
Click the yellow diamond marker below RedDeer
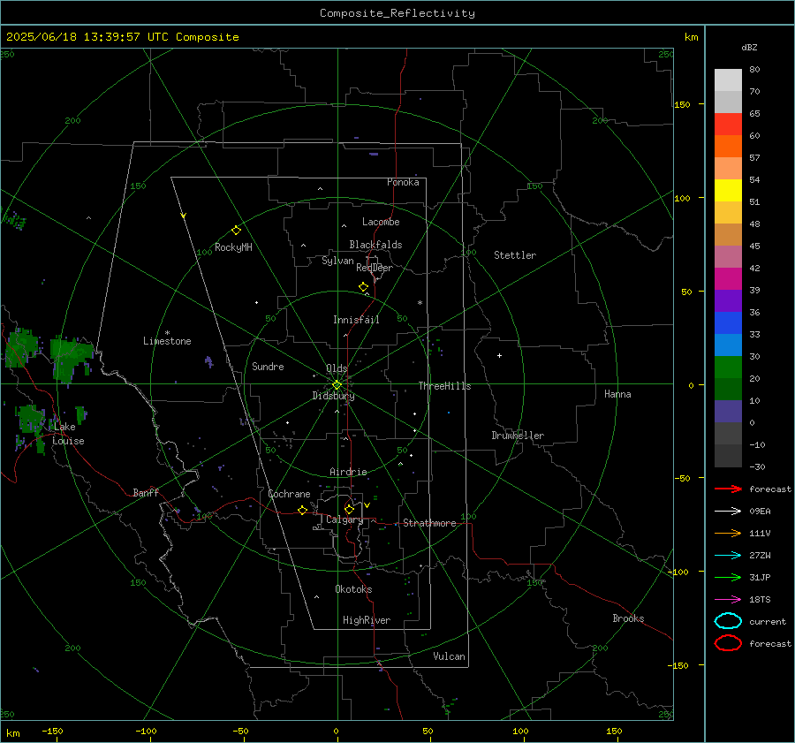point(363,287)
